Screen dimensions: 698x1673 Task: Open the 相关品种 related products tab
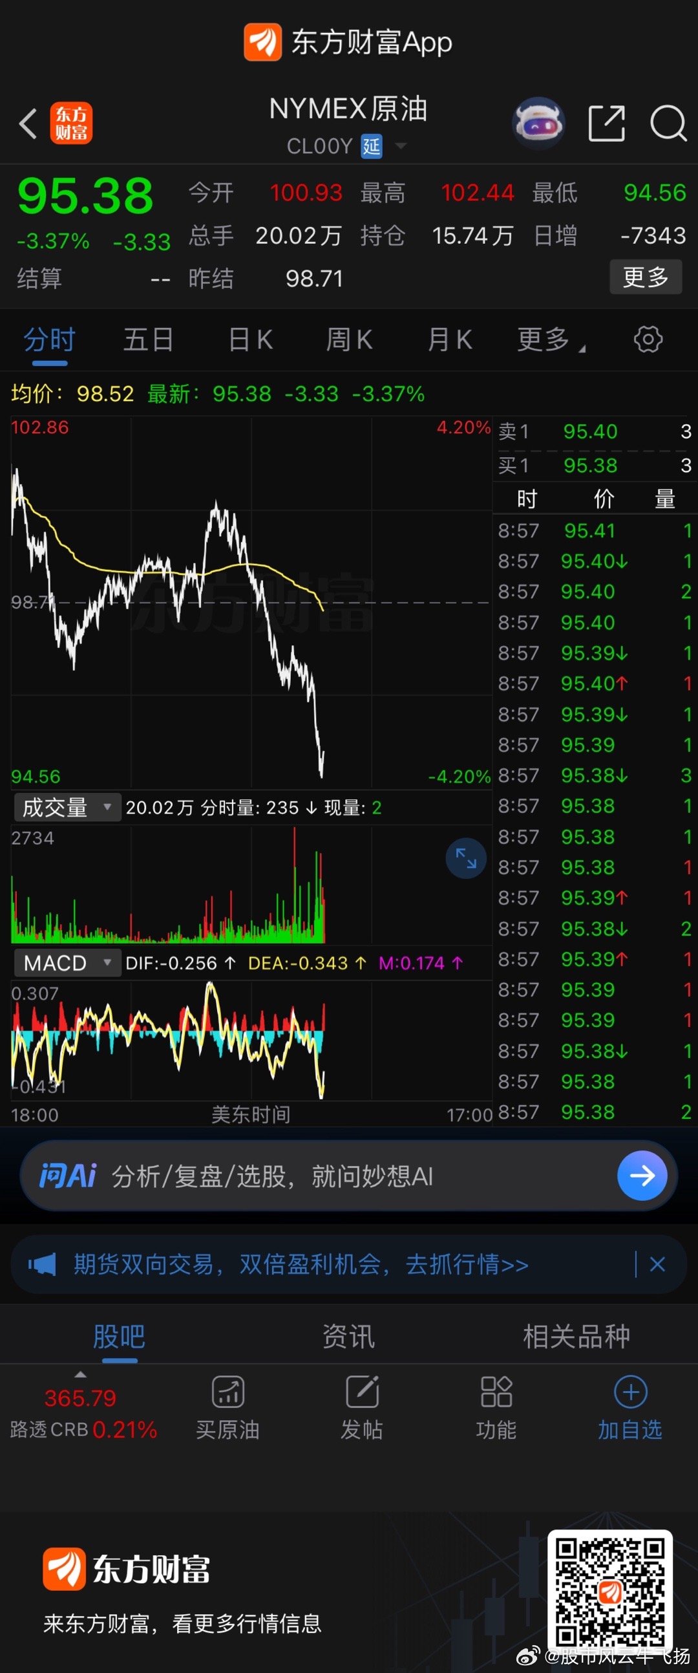point(576,1337)
